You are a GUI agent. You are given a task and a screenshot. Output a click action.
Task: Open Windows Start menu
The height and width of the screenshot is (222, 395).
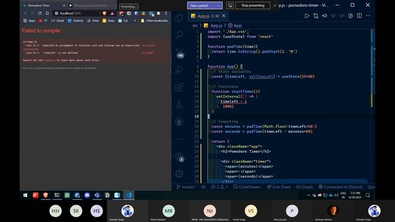click(x=25, y=195)
